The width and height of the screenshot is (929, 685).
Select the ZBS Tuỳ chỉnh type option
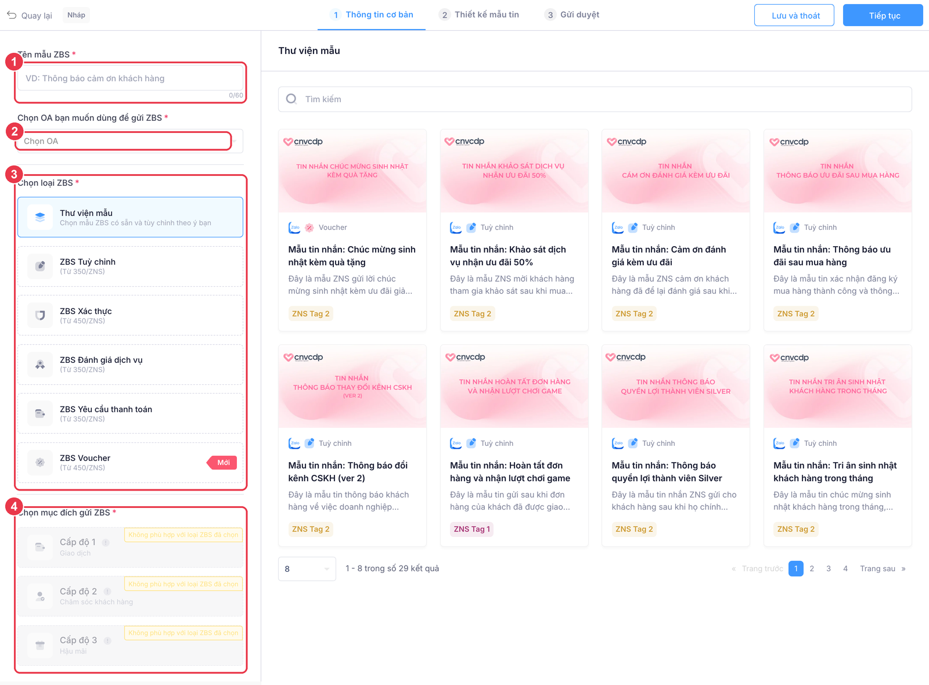click(x=130, y=266)
